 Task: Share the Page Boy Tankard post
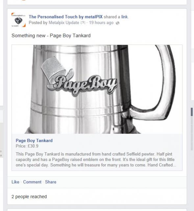(51, 182)
